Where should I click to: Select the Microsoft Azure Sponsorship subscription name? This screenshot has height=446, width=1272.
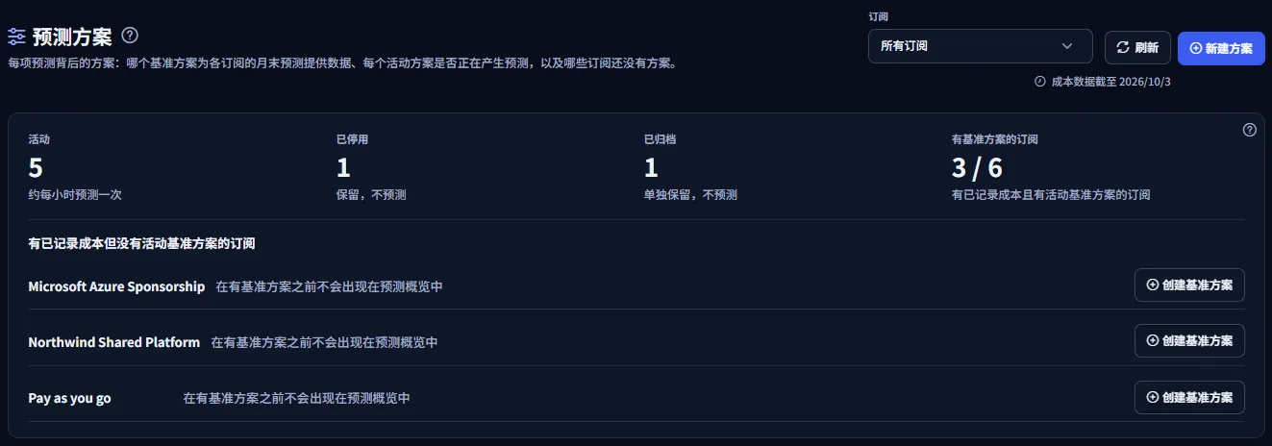[x=116, y=286]
